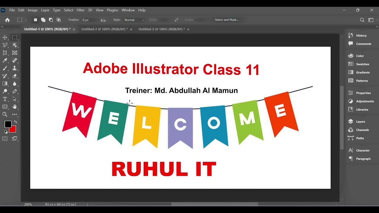Open the Edit Toolbar three-dots menu

coord(15,114)
